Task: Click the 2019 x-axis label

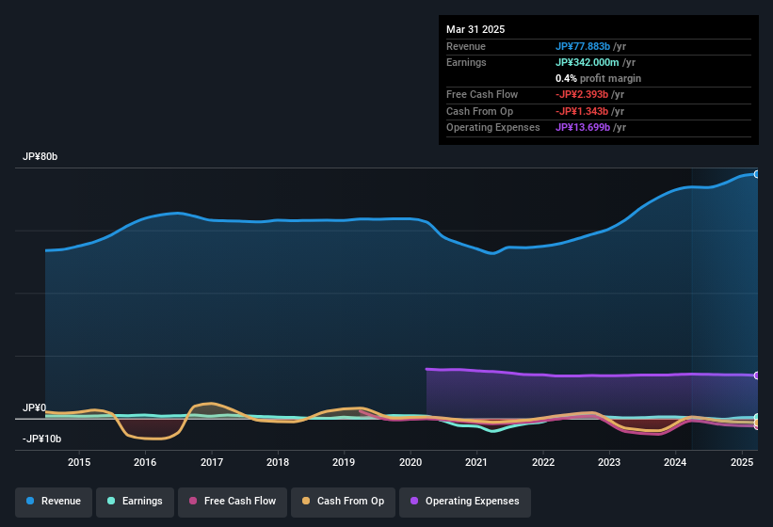Action: pyautogui.click(x=344, y=462)
